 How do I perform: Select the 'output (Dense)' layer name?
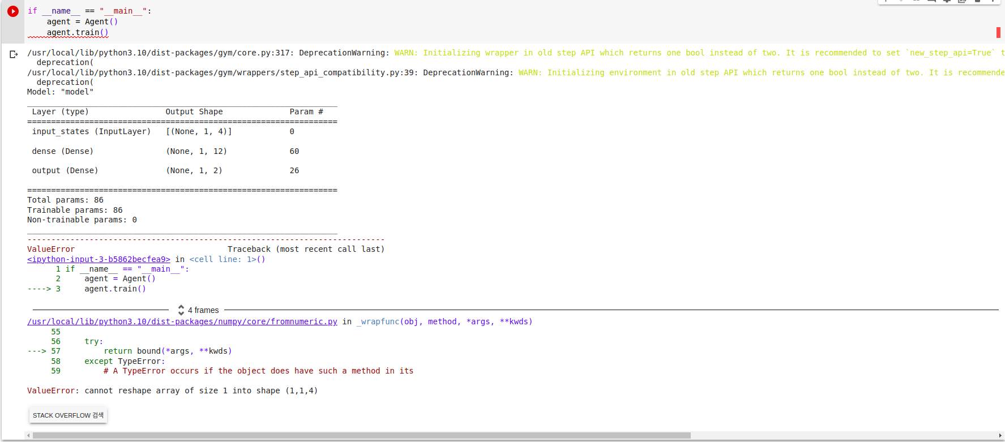tap(65, 170)
